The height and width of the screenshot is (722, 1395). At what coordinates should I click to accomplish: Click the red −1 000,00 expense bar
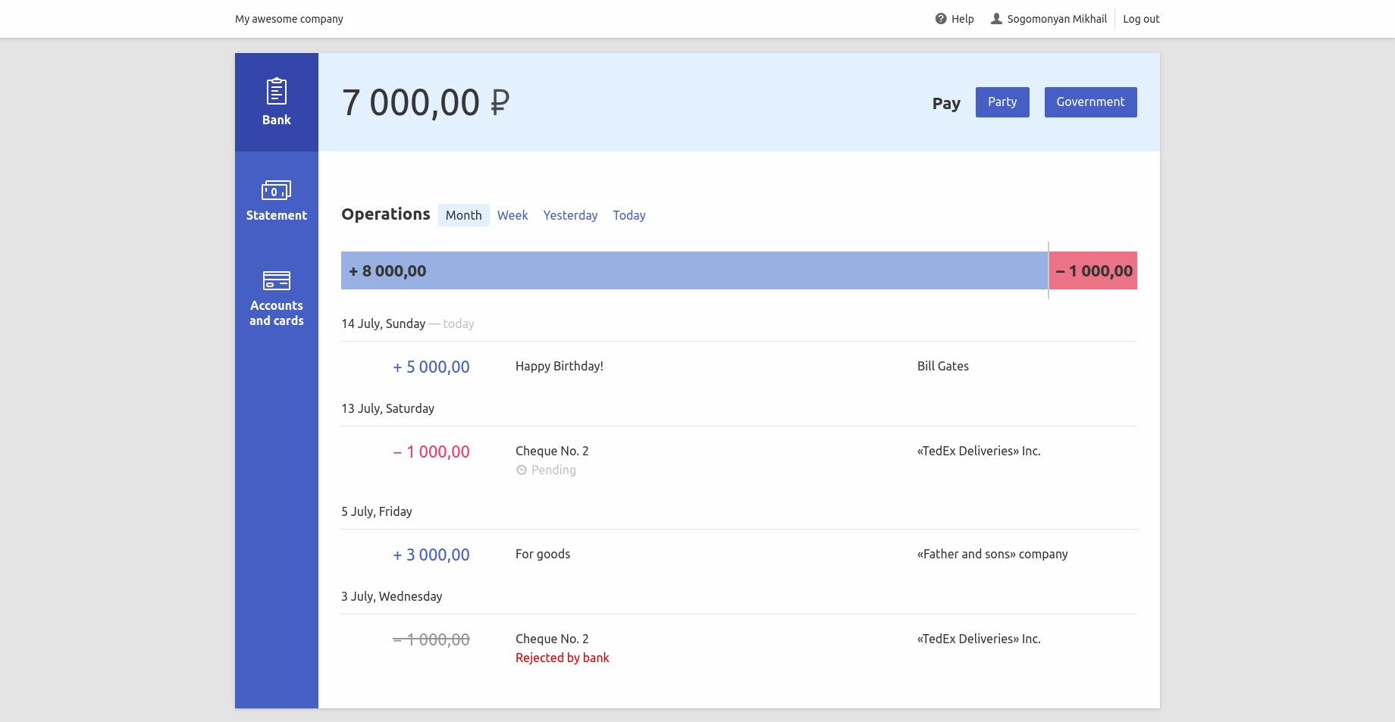[1092, 270]
